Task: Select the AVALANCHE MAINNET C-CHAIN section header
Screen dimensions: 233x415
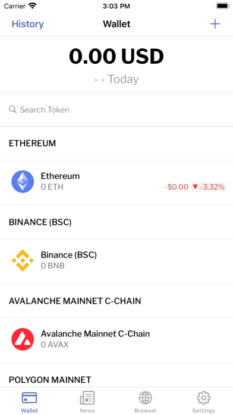Action: click(x=75, y=301)
